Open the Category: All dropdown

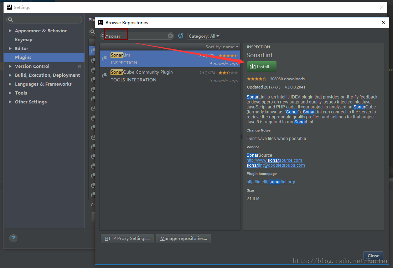coord(204,36)
